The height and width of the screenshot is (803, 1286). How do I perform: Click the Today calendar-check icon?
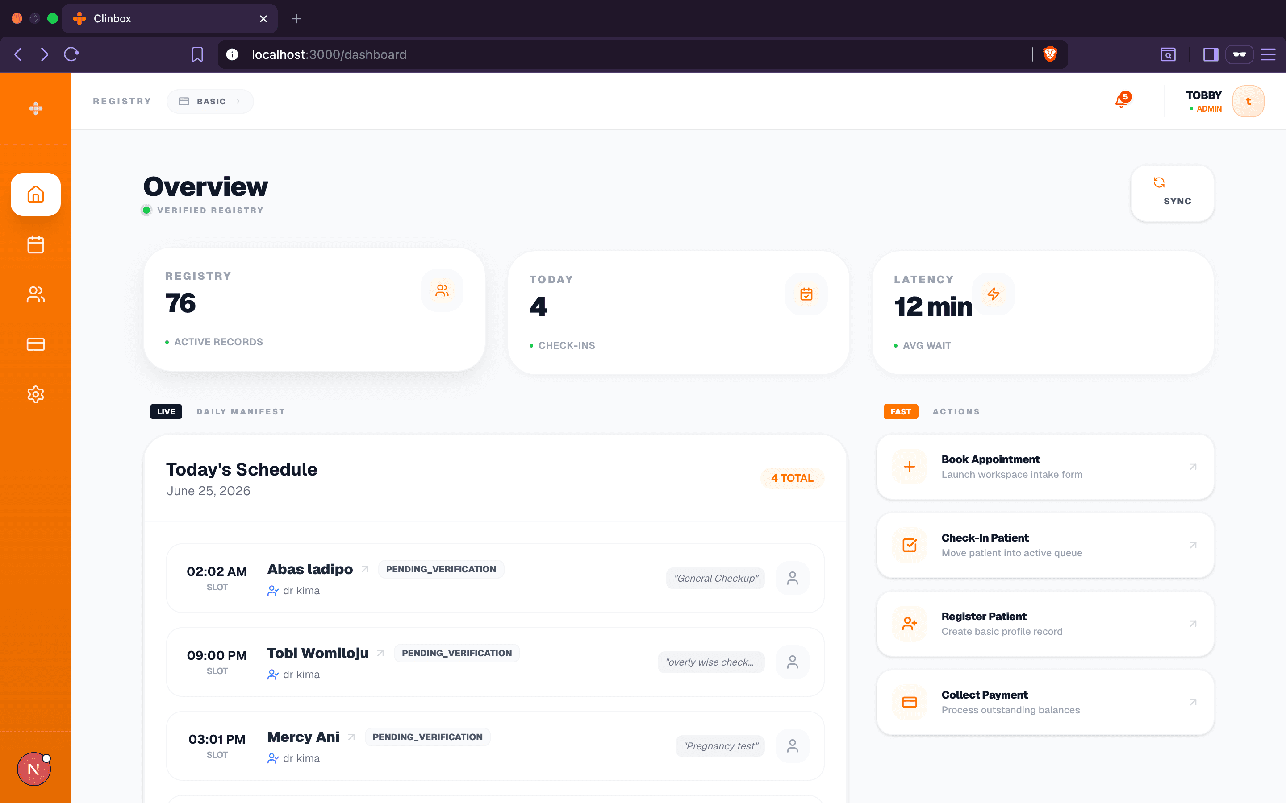click(806, 294)
